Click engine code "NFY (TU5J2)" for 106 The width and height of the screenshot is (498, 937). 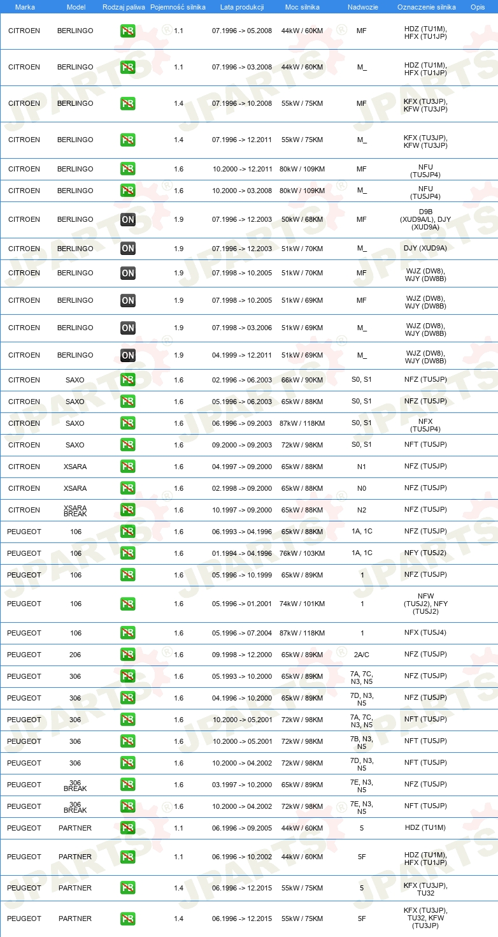click(425, 553)
